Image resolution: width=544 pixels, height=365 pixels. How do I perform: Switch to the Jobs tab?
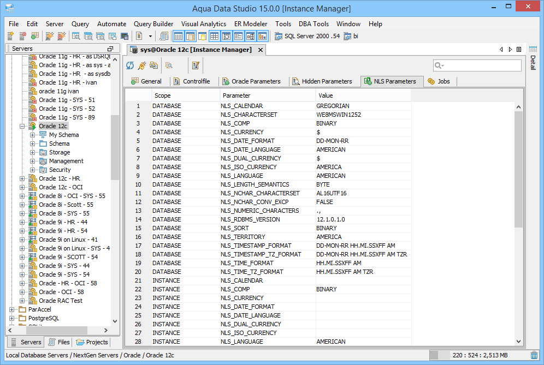click(x=439, y=81)
